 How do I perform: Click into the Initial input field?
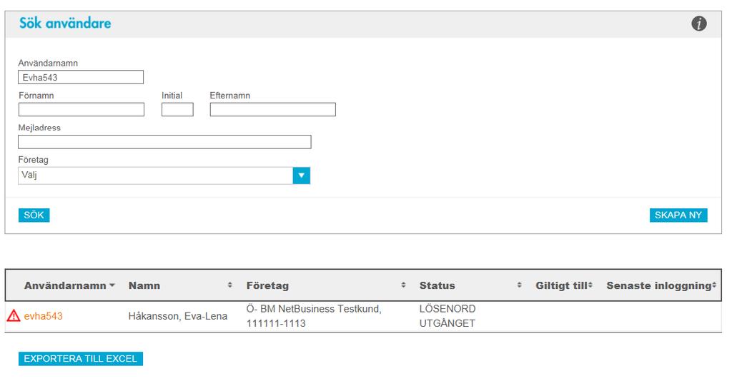[177, 109]
